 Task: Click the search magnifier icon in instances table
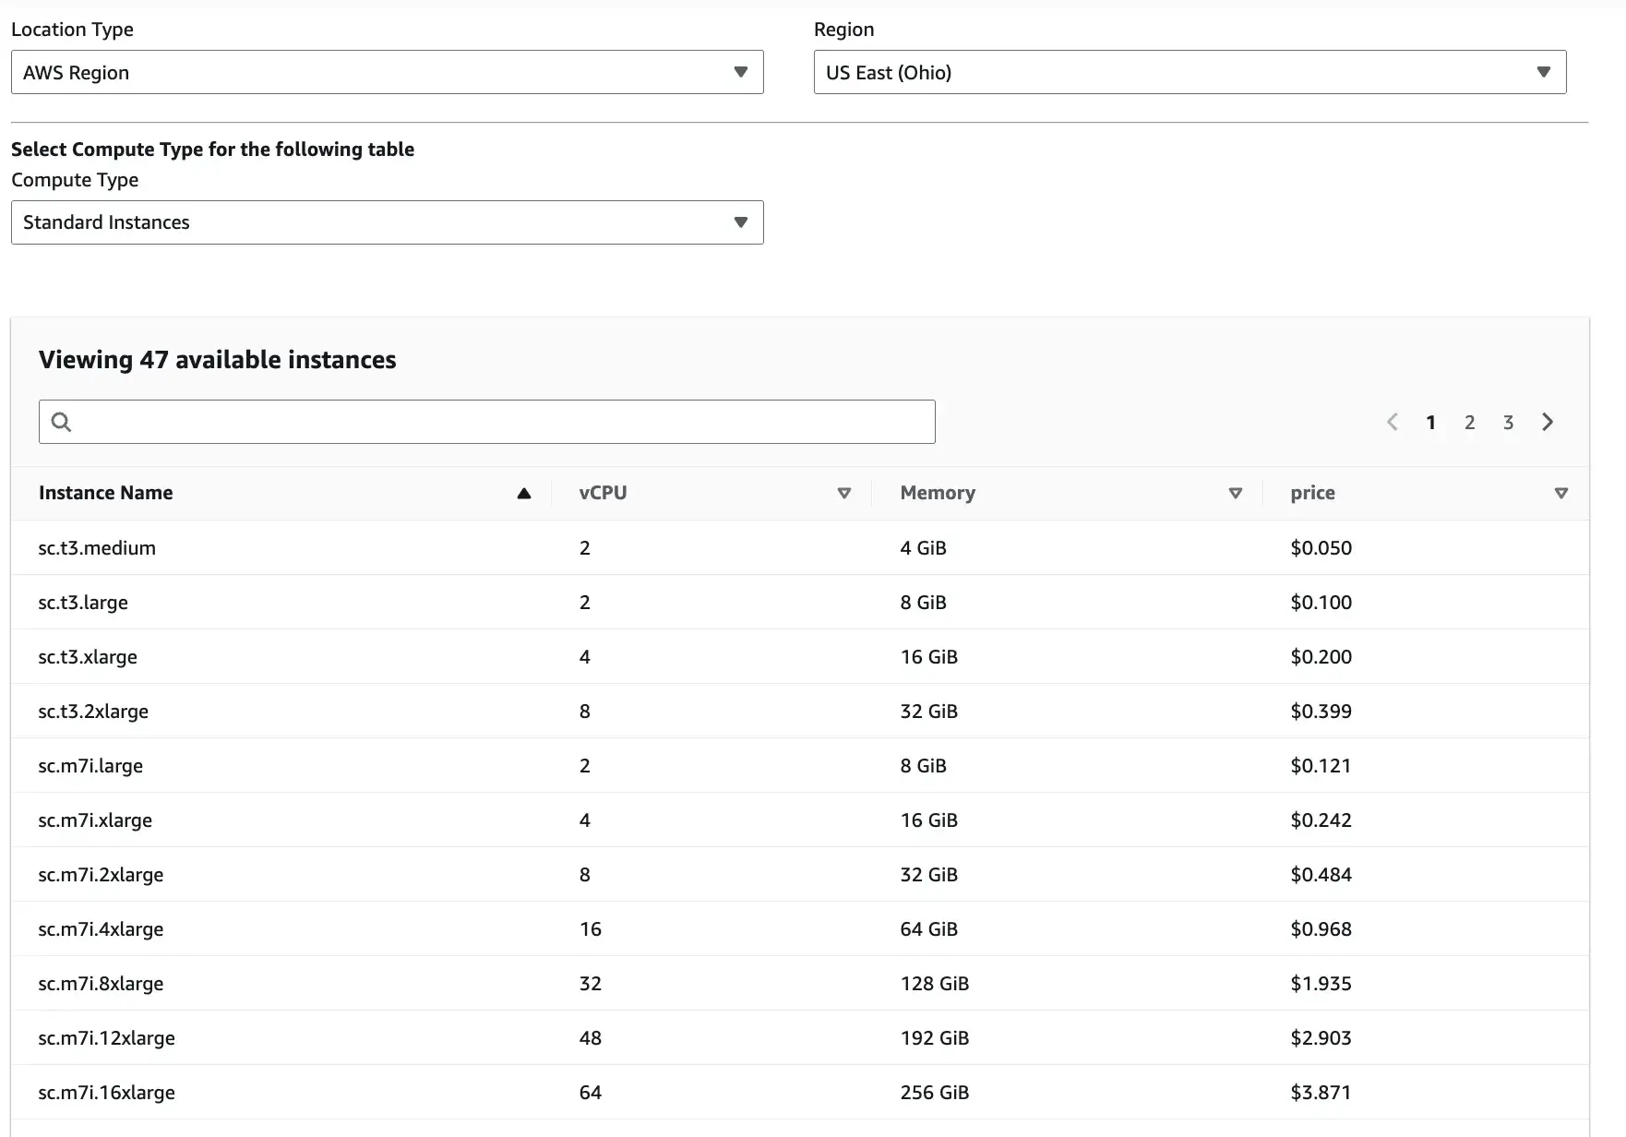[61, 422]
